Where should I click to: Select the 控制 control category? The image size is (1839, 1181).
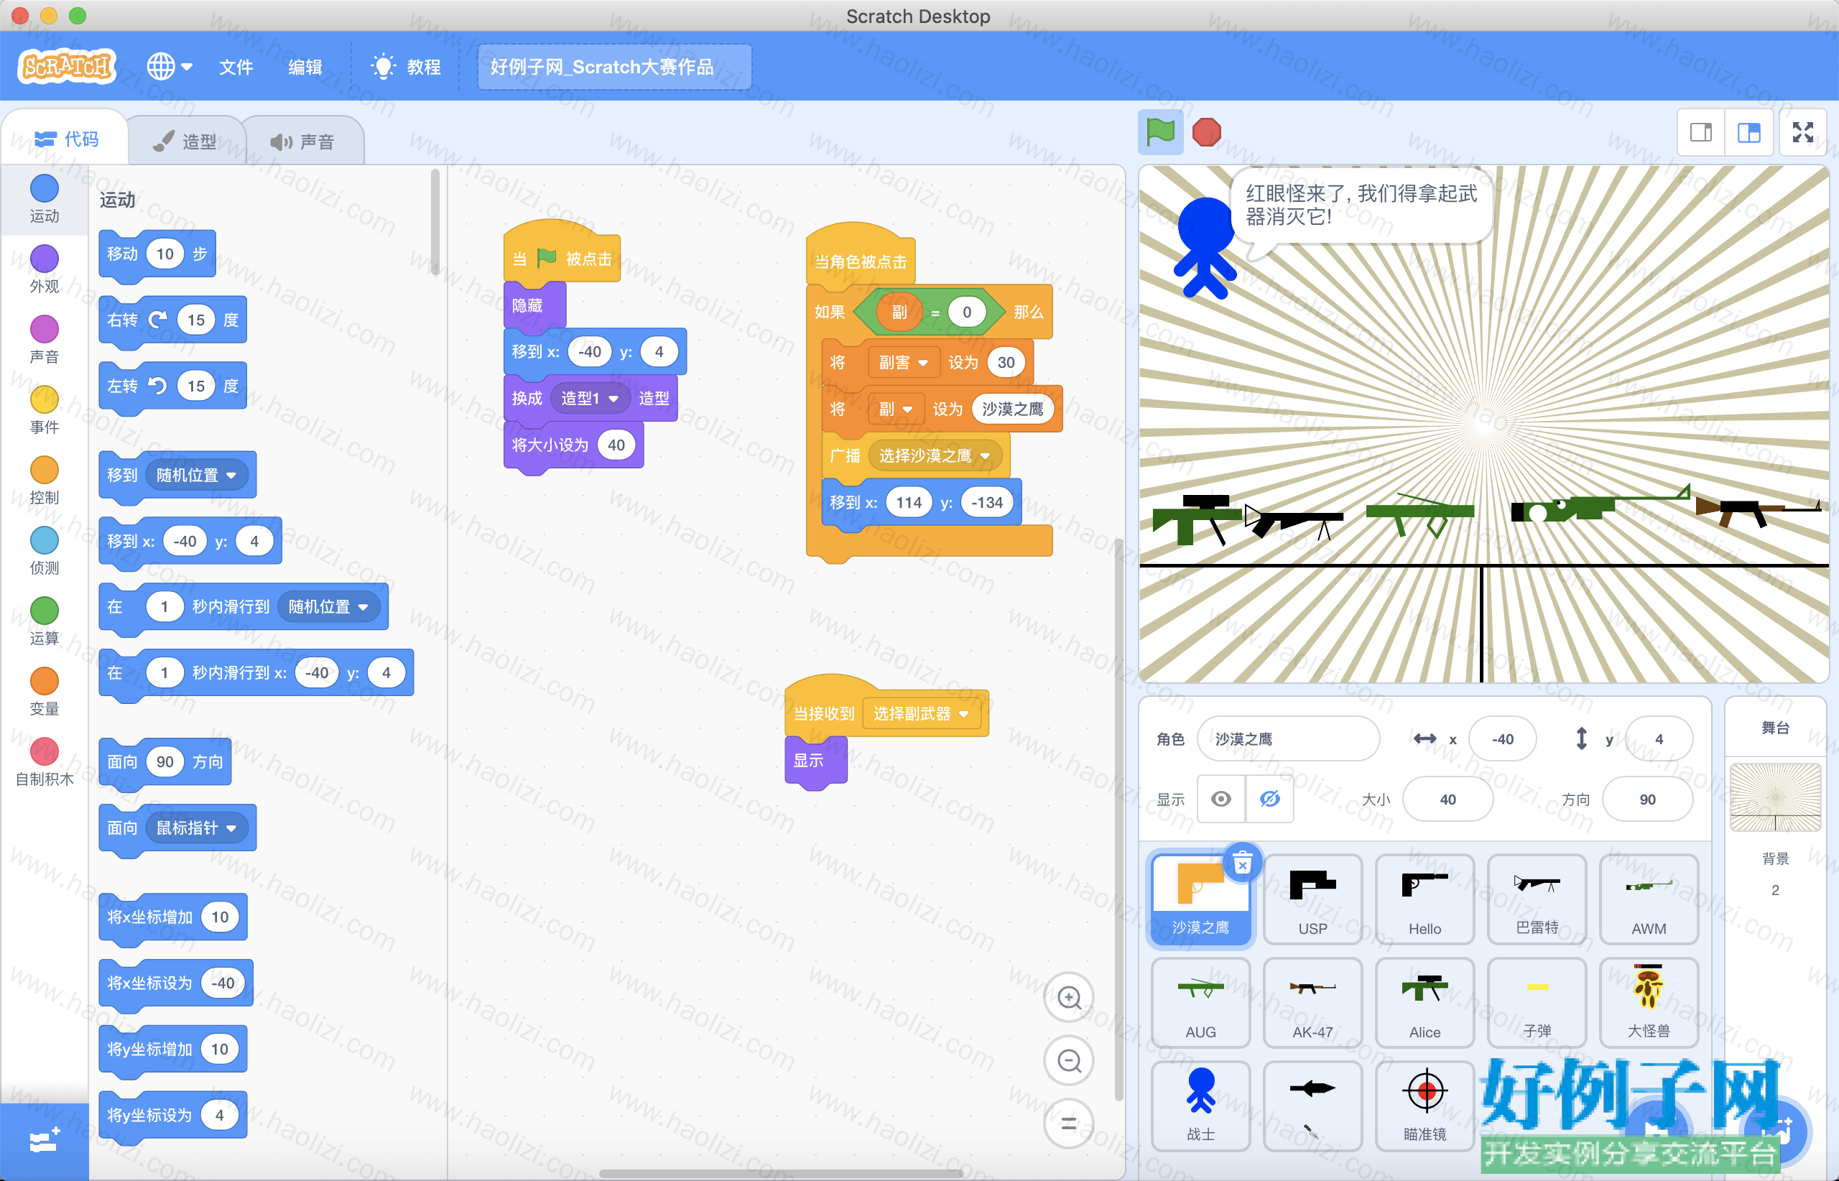45,481
